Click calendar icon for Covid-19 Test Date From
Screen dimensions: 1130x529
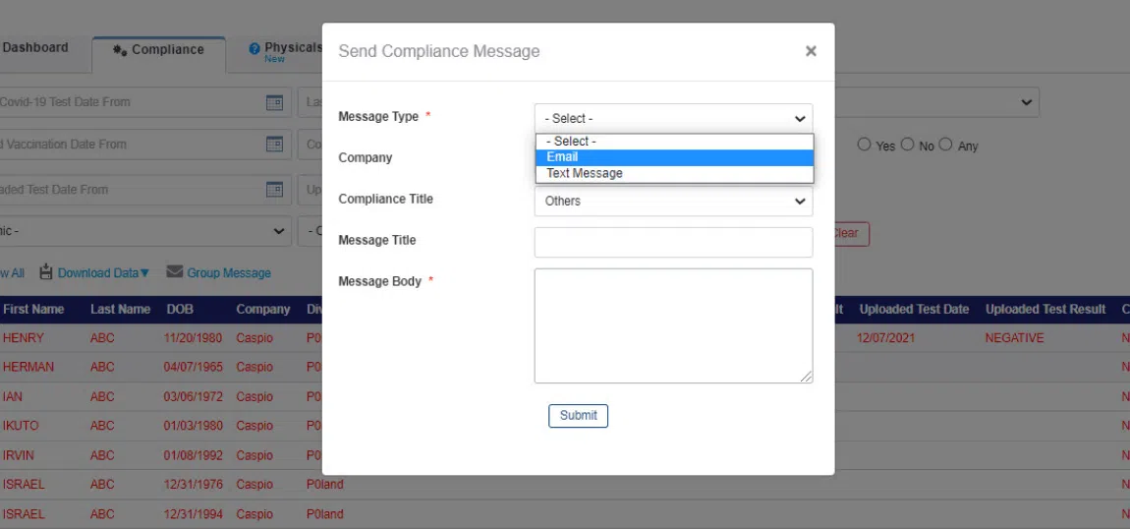pos(274,102)
